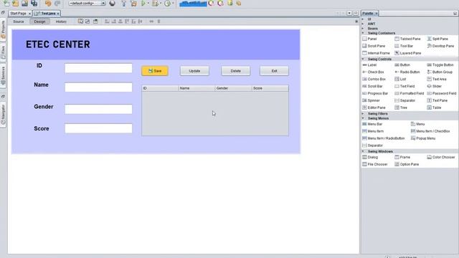
Task: Click the Debug Project icon
Action: [155, 3]
